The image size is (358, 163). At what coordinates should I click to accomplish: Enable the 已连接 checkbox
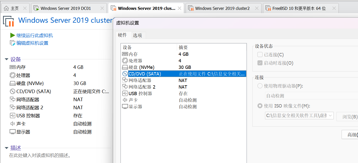(x=260, y=55)
